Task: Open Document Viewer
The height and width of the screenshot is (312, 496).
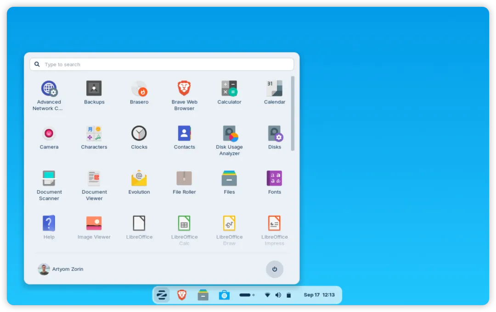Action: coord(94,186)
